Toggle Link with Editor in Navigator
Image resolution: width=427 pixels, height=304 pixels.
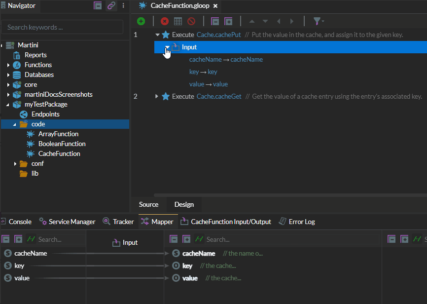[111, 6]
